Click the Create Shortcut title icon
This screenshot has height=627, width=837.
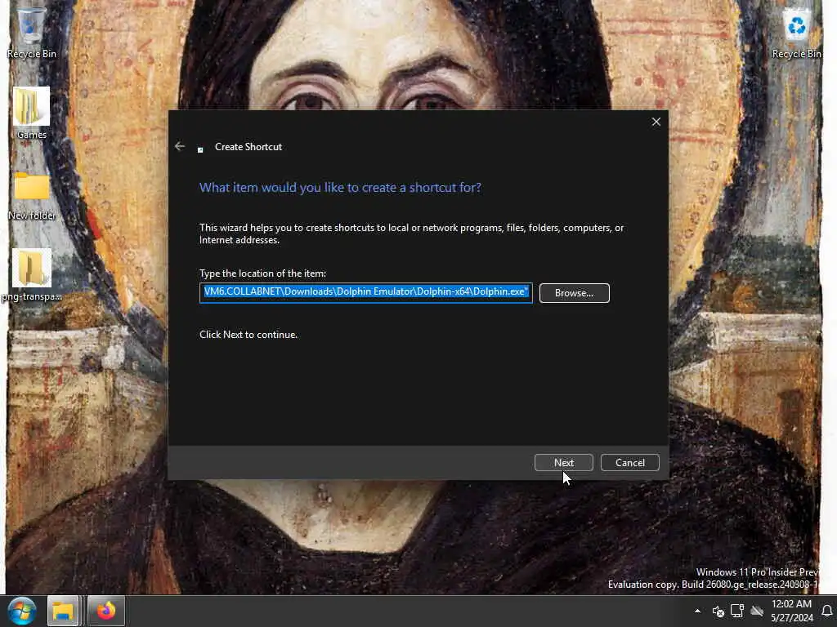pos(200,150)
